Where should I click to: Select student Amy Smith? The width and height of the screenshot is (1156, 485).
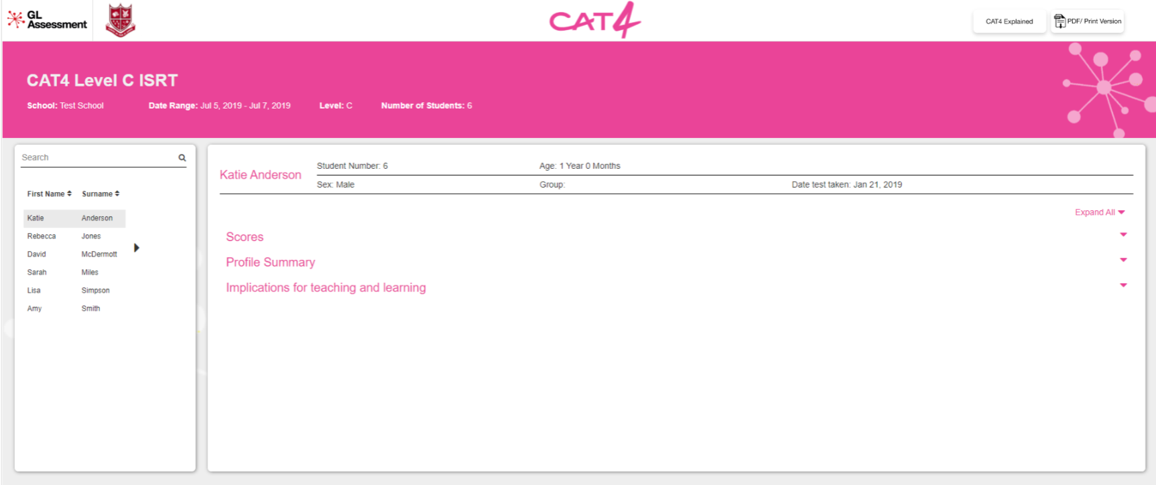pos(74,309)
